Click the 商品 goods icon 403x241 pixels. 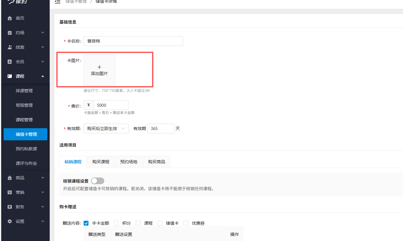[x=9, y=177]
